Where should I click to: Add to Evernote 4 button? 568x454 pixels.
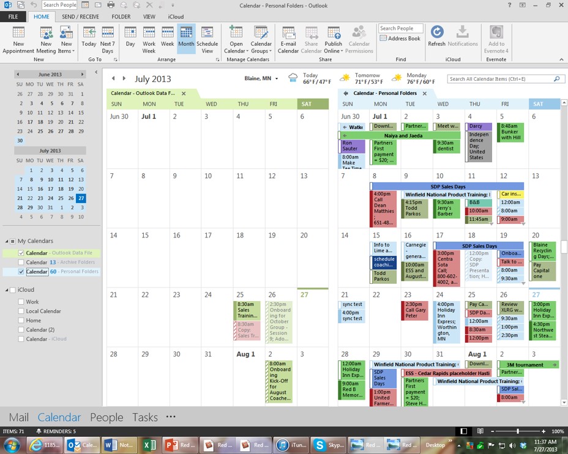[x=496, y=40]
